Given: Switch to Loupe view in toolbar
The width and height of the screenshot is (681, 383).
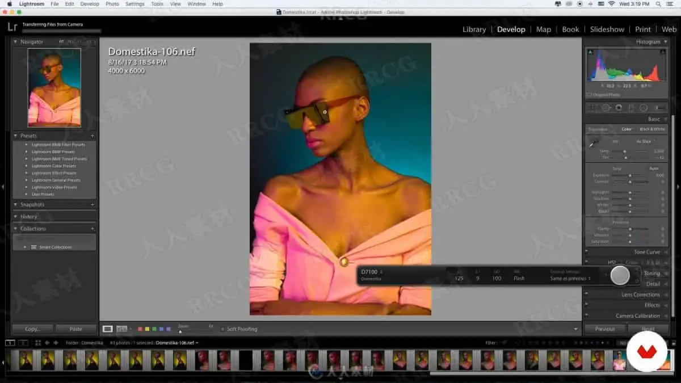Looking at the screenshot, I should [x=107, y=329].
